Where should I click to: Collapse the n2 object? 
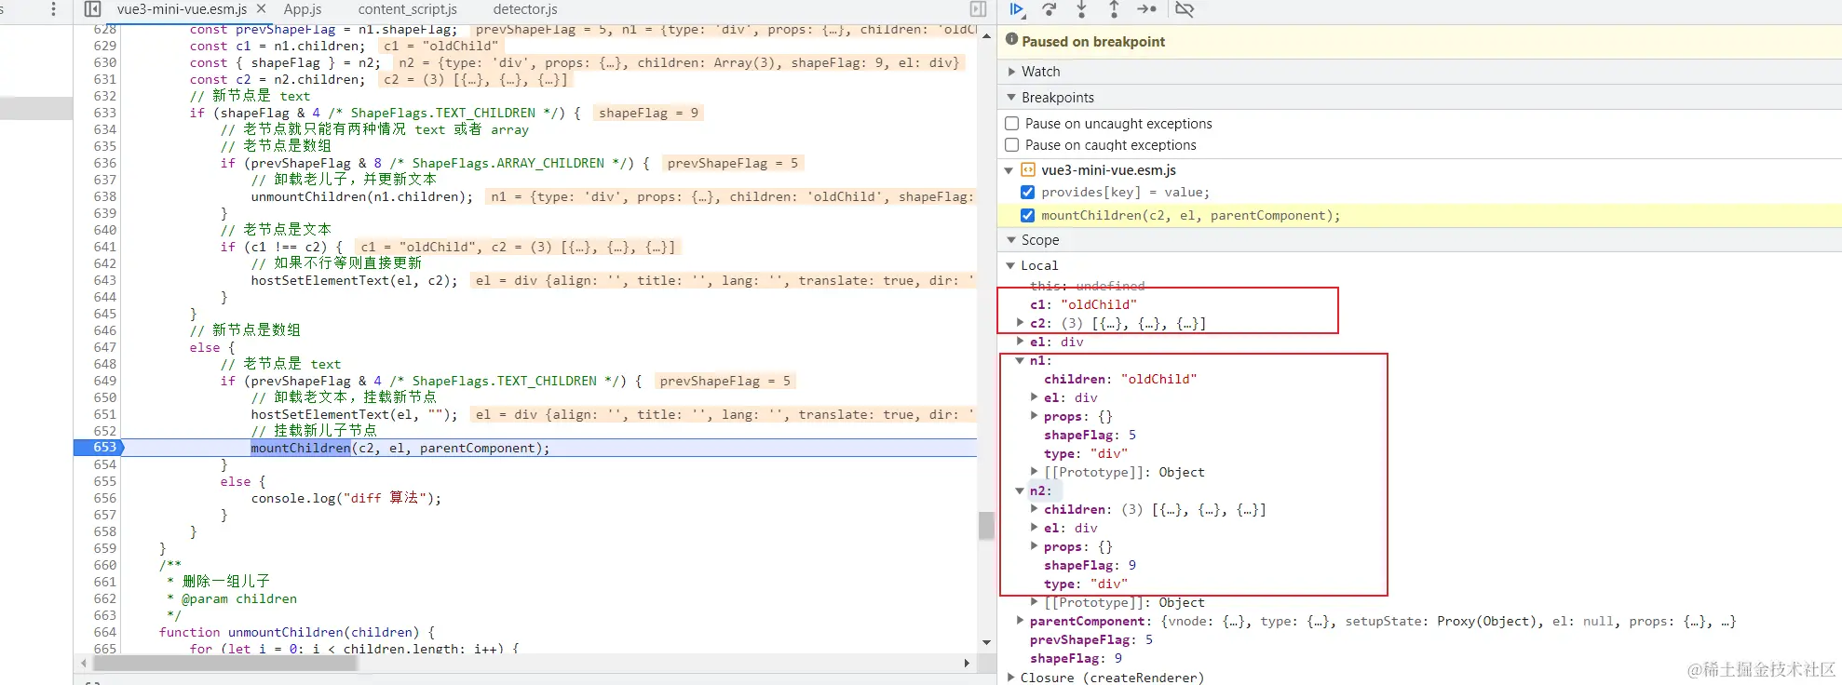(x=1020, y=490)
